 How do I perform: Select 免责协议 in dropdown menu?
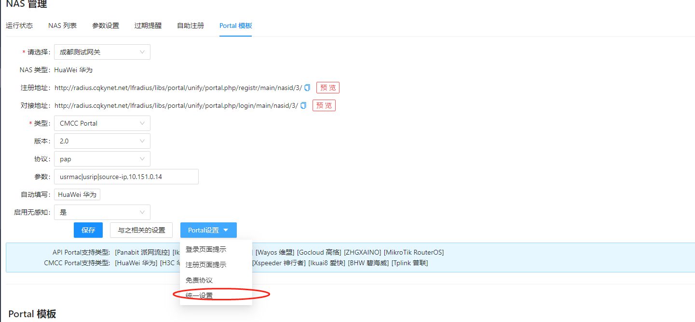[x=199, y=280]
